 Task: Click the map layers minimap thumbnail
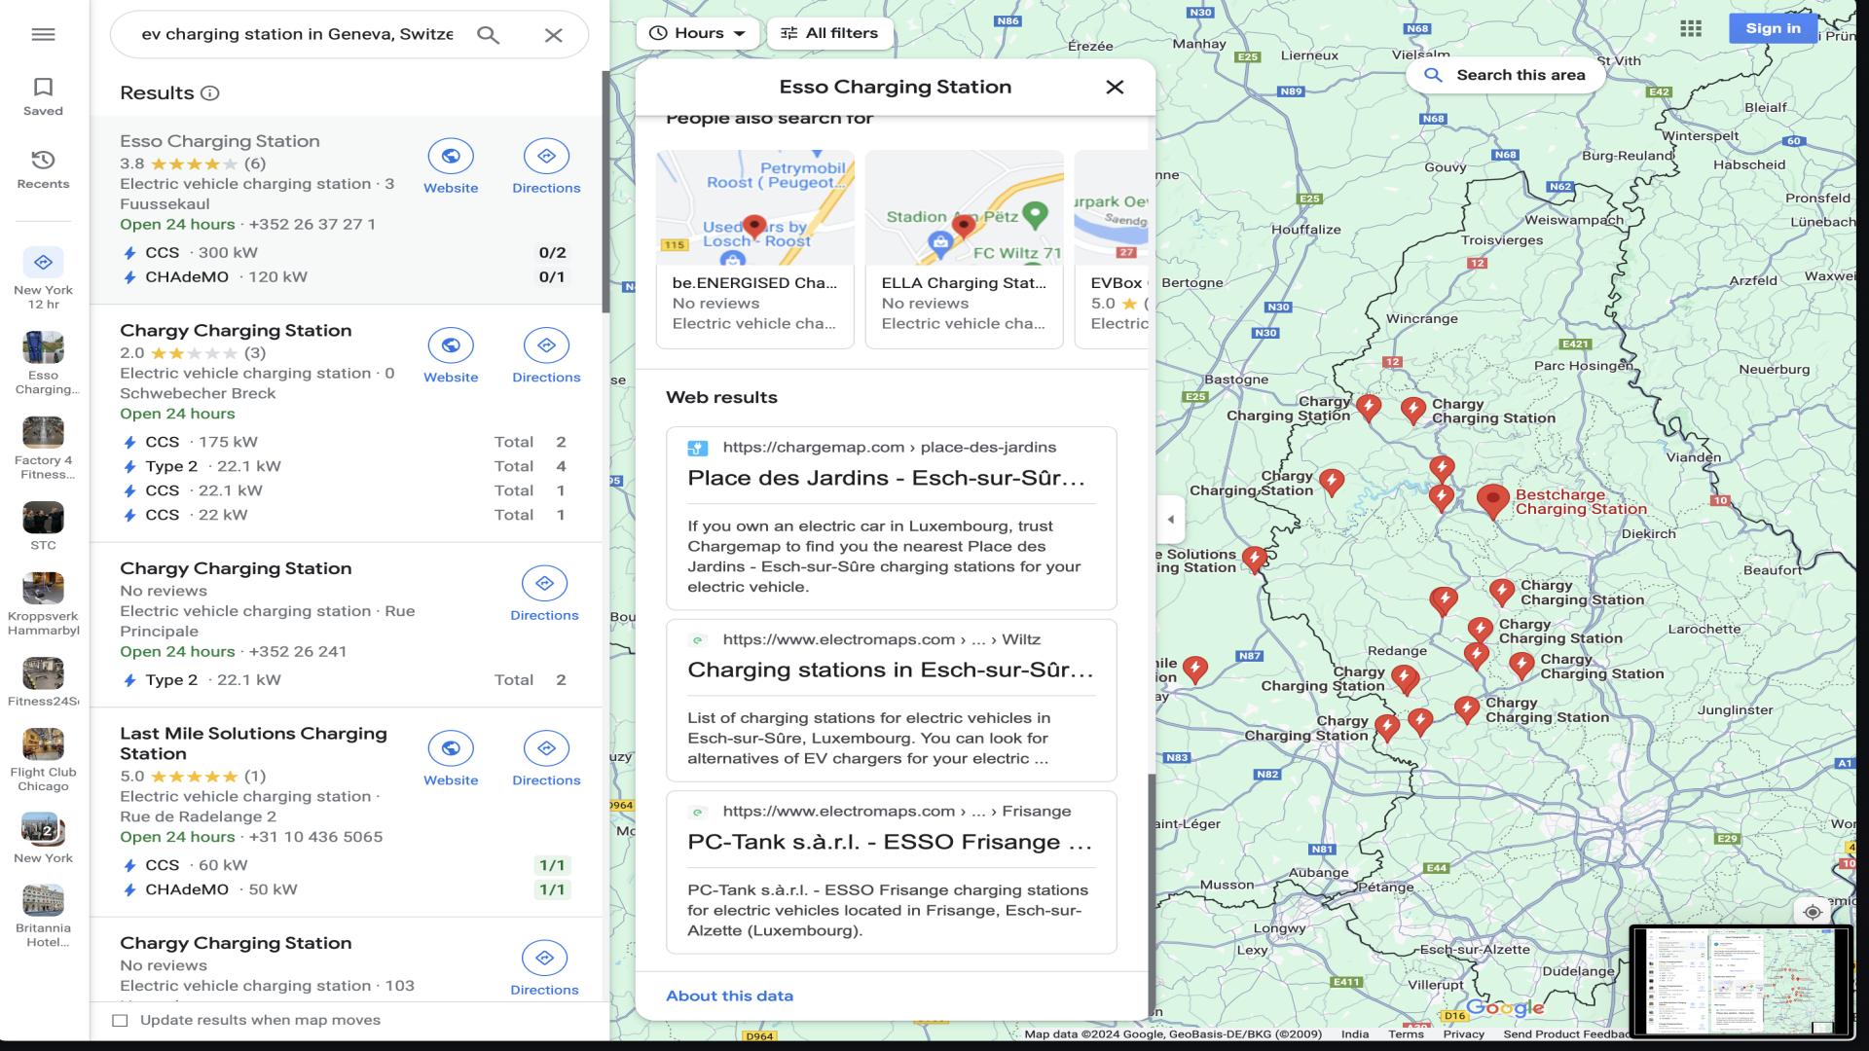[1741, 981]
